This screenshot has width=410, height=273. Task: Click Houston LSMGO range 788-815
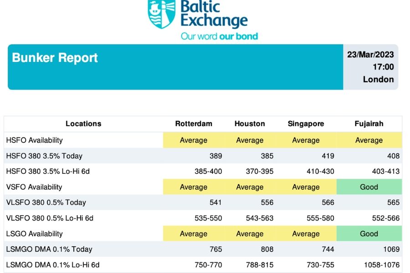coord(260,265)
